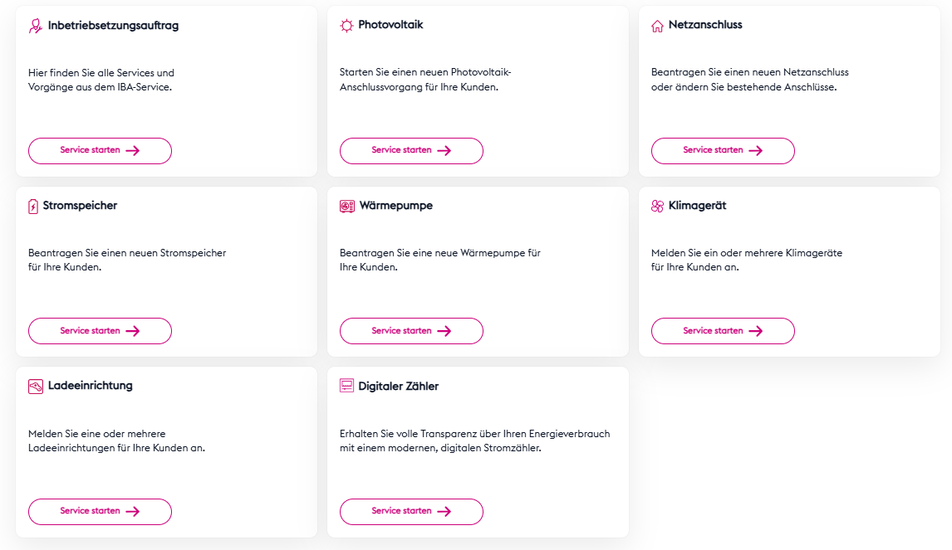Select the Wärmepumpe card title
Screen dimensions: 952x550
(x=395, y=206)
